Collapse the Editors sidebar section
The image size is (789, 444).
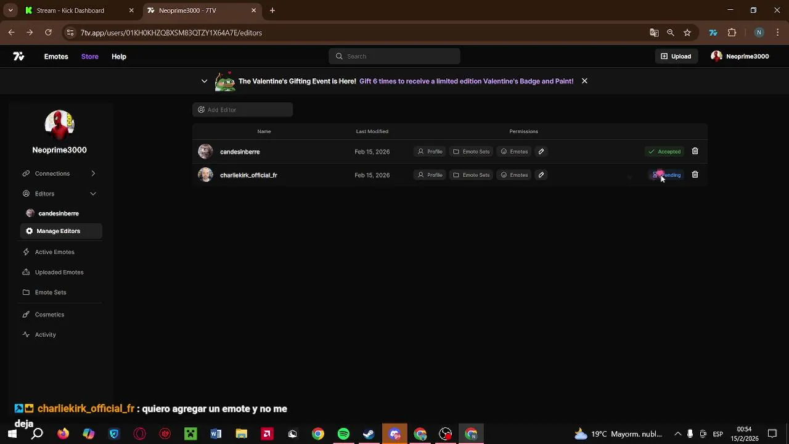[59, 194]
